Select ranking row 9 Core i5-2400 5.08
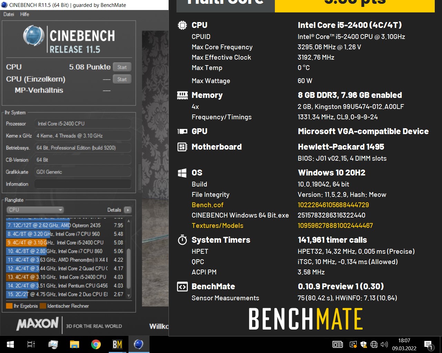This screenshot has height=353, width=442. tap(65, 242)
